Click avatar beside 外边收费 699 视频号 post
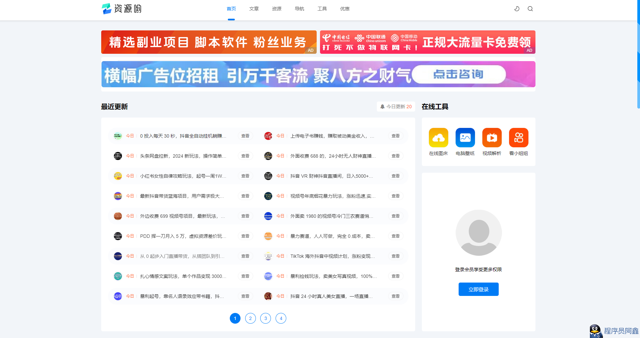The height and width of the screenshot is (338, 640). pos(118,216)
